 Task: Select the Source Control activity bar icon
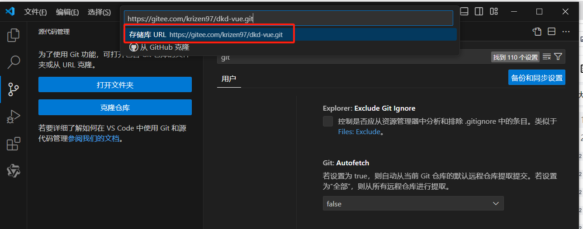14,89
